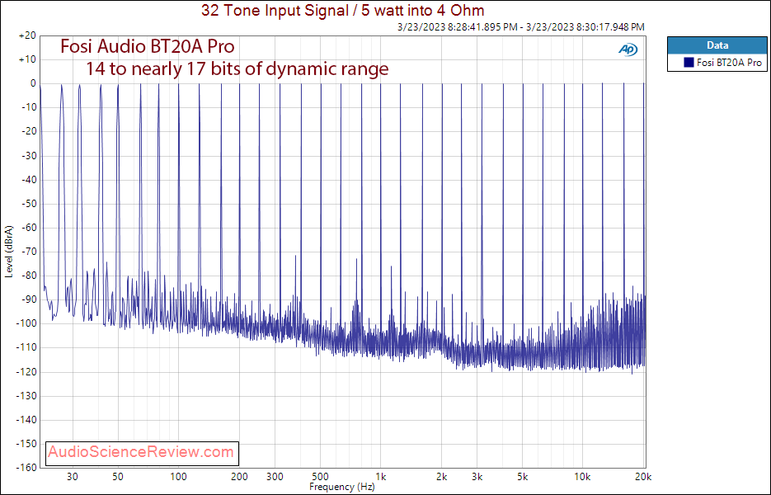Click the -10 value on the level axis

click(29, 107)
